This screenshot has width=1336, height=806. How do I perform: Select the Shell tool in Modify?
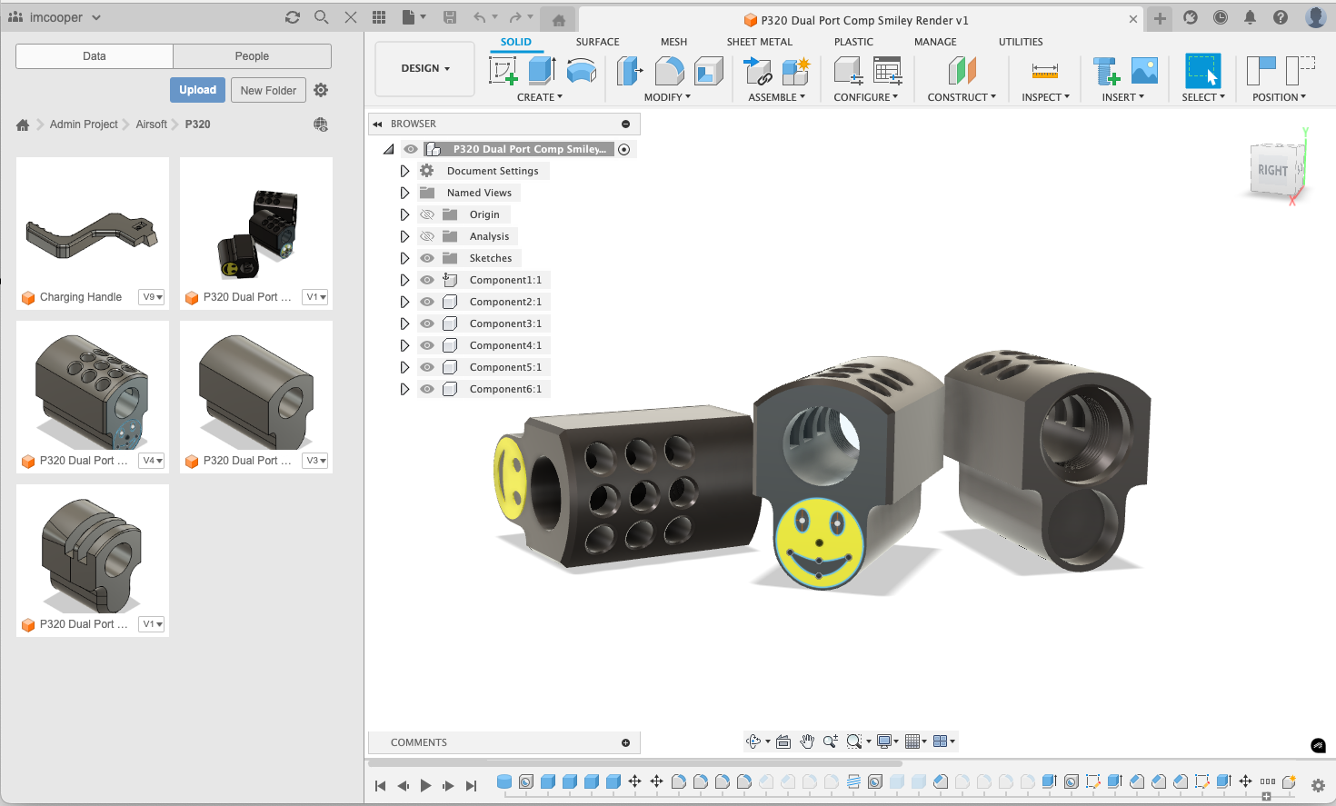click(709, 71)
